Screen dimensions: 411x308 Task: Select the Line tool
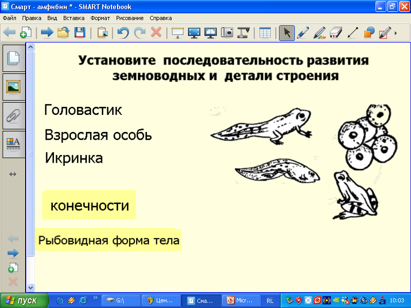coord(352,33)
